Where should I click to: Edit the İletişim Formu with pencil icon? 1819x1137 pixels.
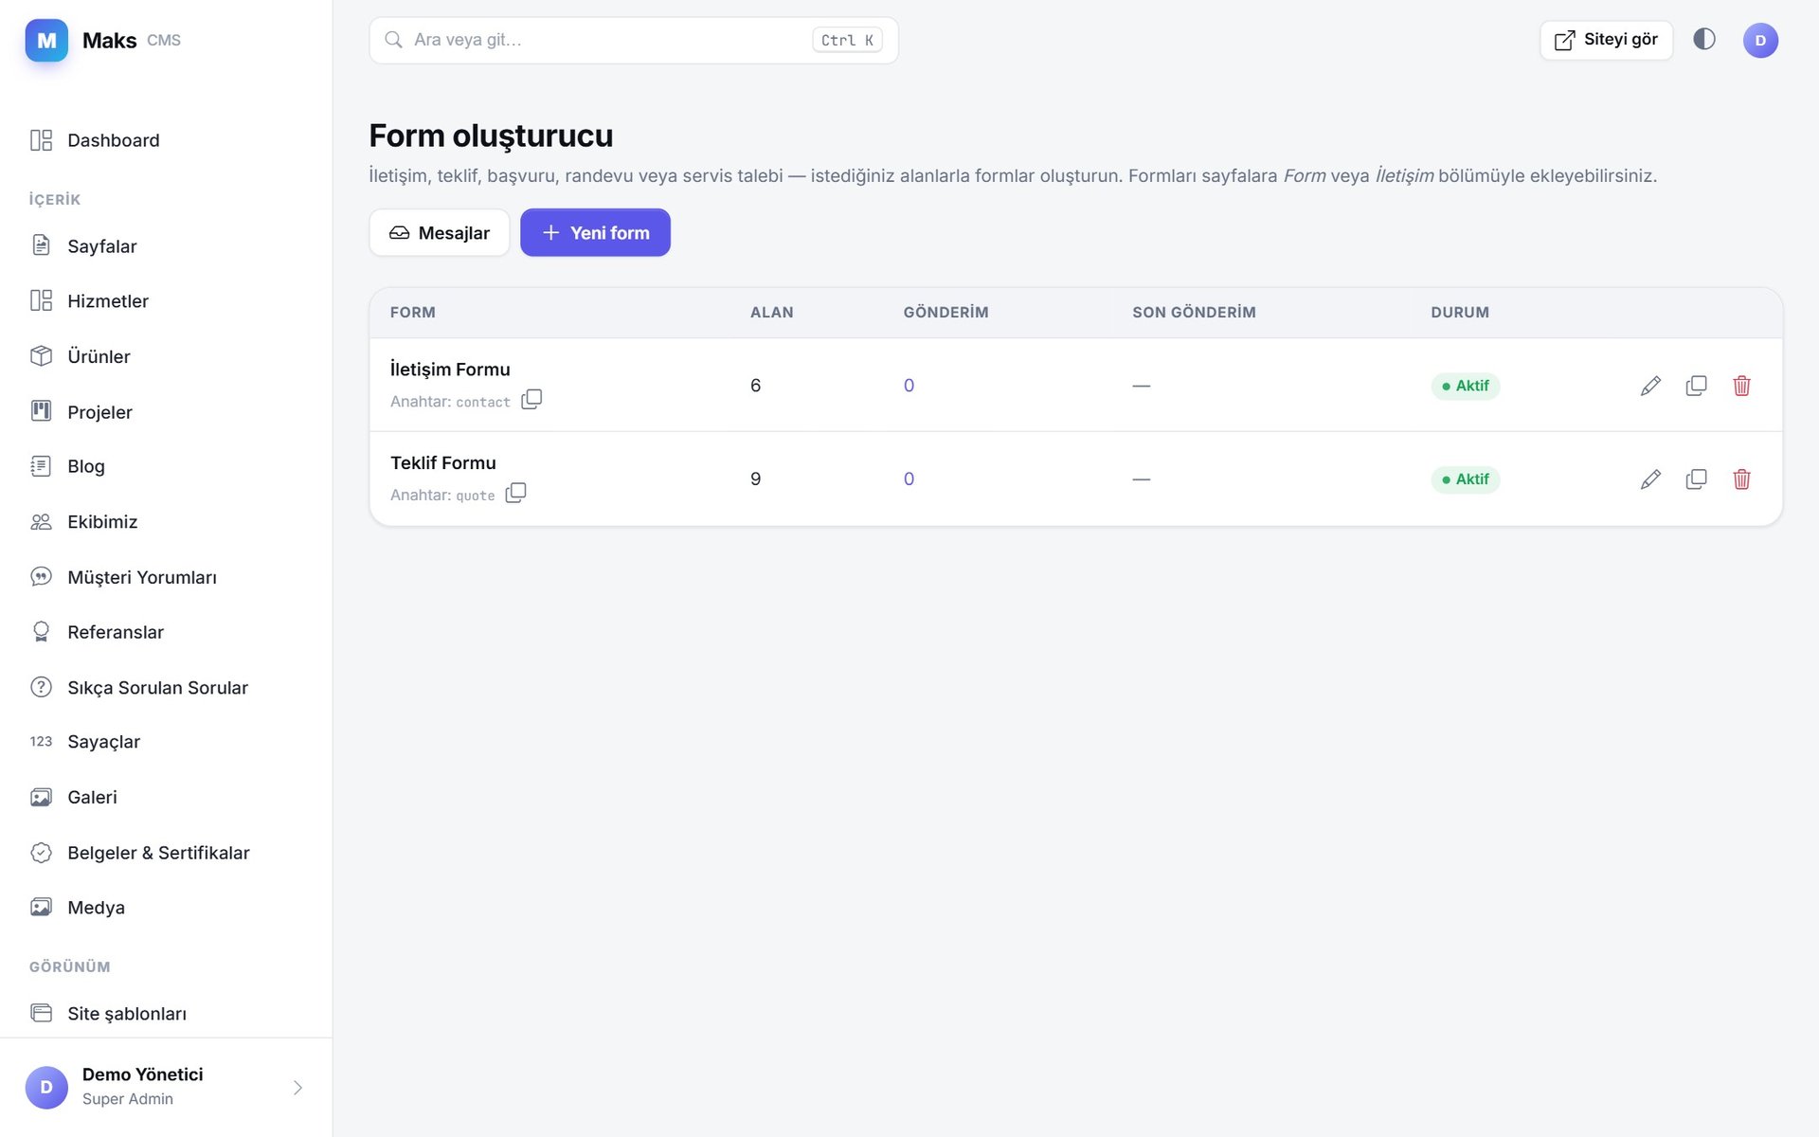tap(1650, 386)
